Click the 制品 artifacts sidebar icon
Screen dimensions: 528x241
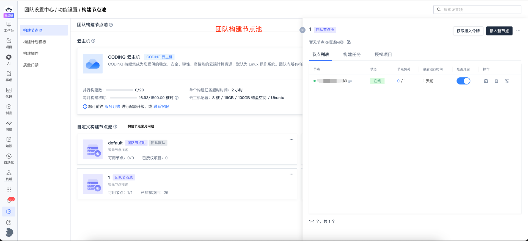click(x=9, y=109)
